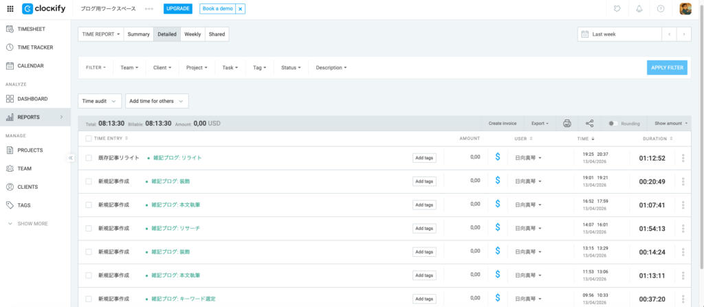Click the APPLY FILTER button
Image resolution: width=704 pixels, height=307 pixels.
coord(666,67)
